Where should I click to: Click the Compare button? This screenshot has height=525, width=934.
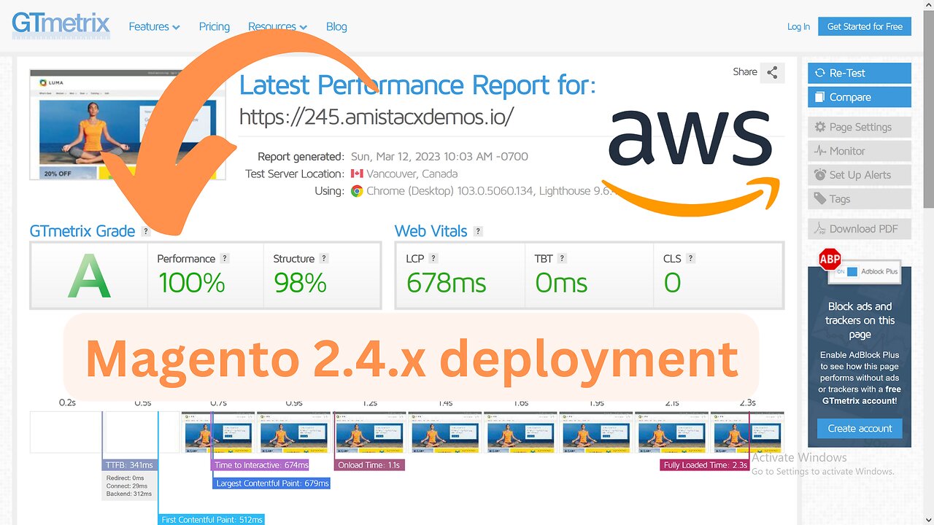860,97
